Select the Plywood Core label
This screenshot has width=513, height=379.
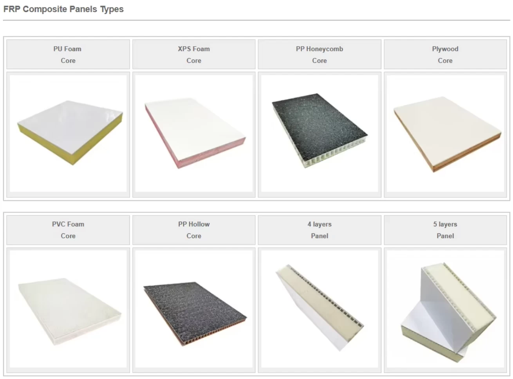(445, 54)
